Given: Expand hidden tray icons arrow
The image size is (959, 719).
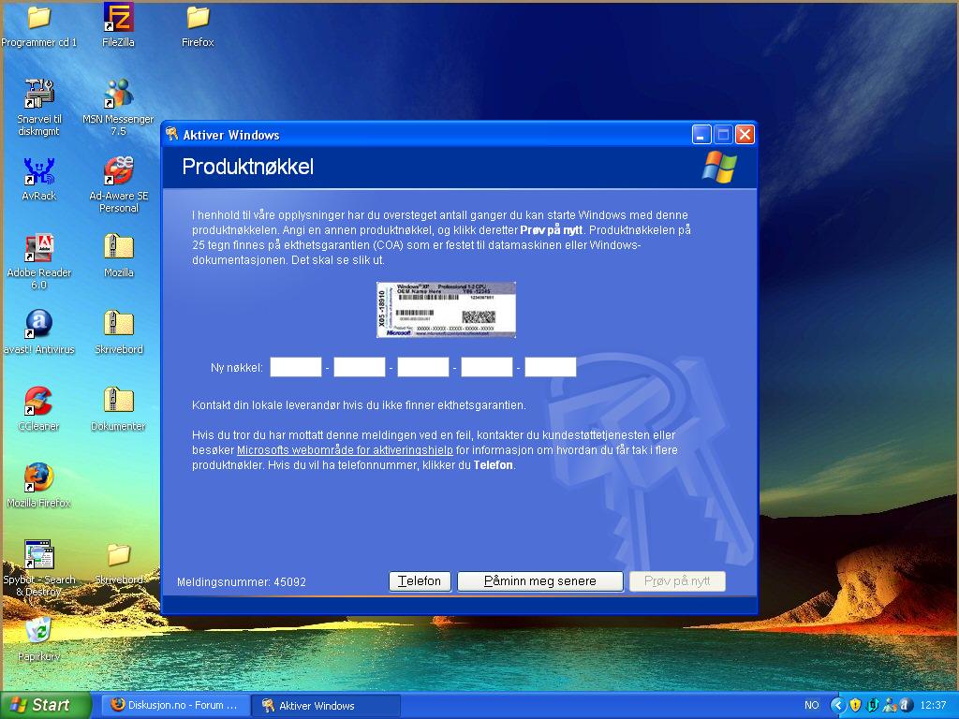Looking at the screenshot, I should click(x=837, y=705).
